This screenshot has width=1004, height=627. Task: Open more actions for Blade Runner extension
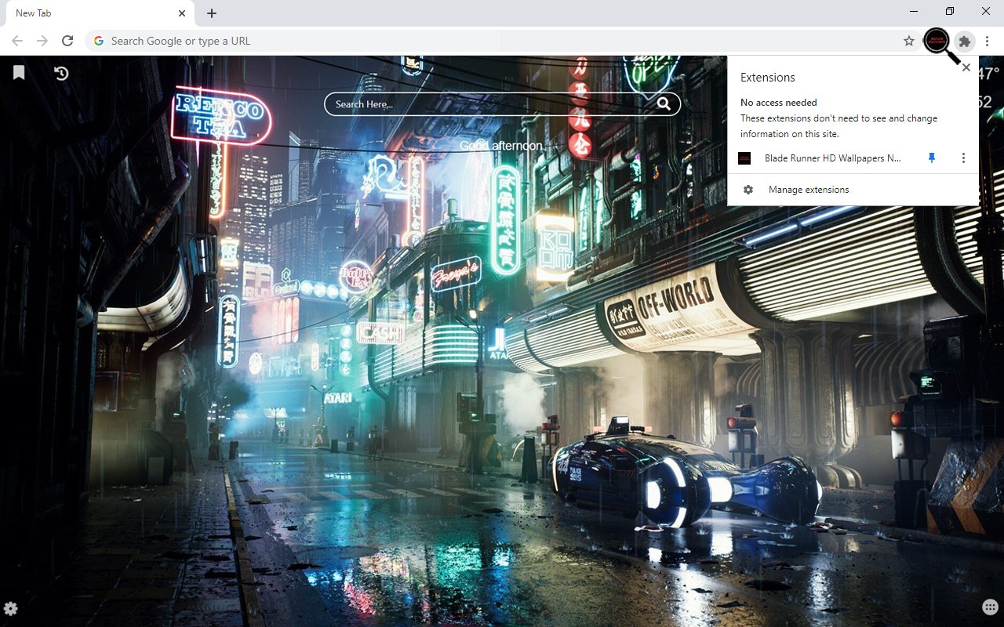point(963,158)
